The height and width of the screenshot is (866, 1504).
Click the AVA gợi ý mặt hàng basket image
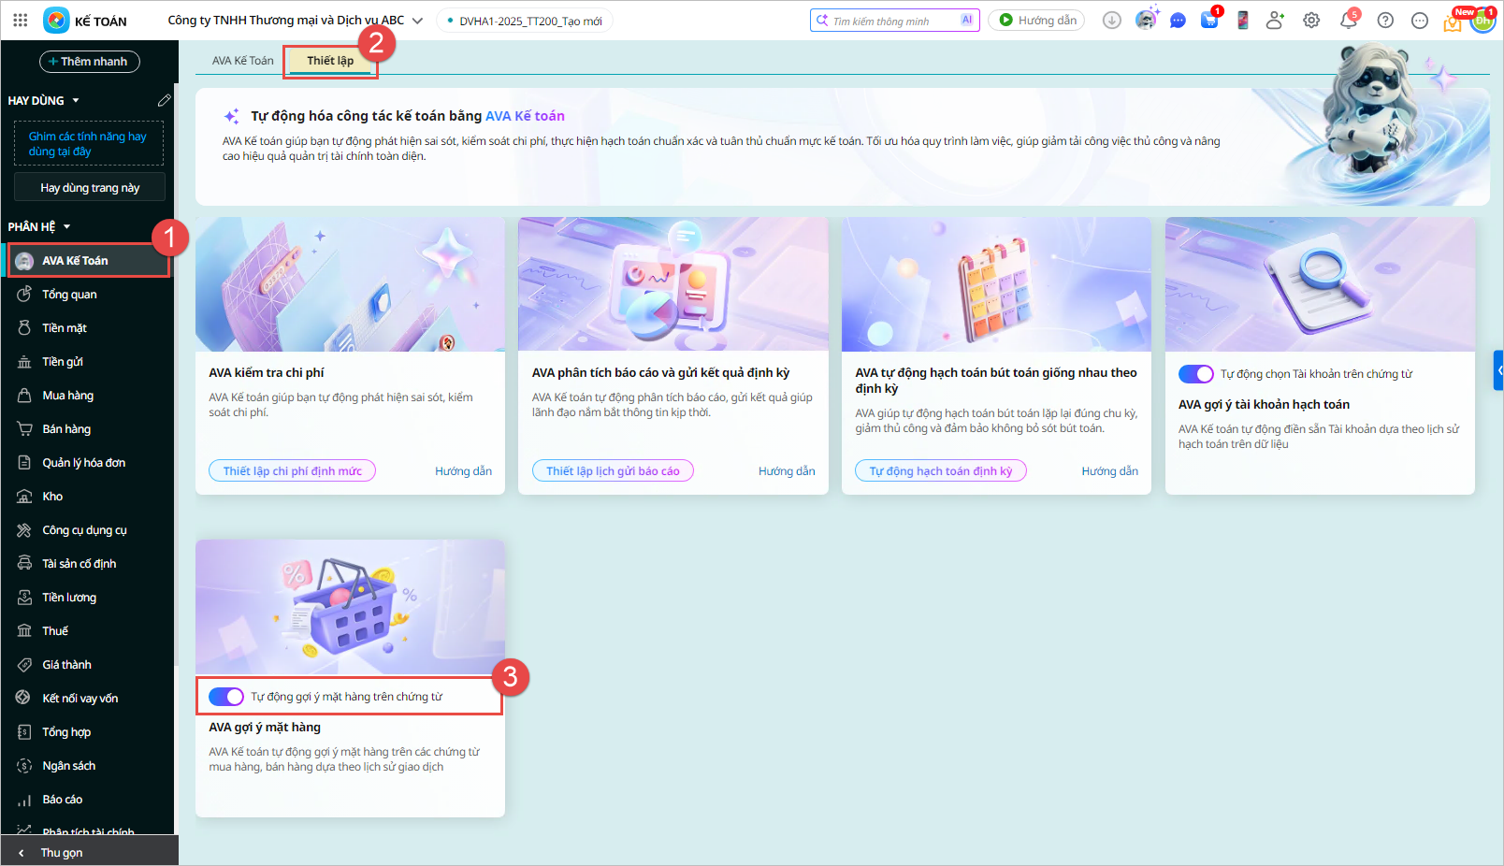click(x=350, y=606)
